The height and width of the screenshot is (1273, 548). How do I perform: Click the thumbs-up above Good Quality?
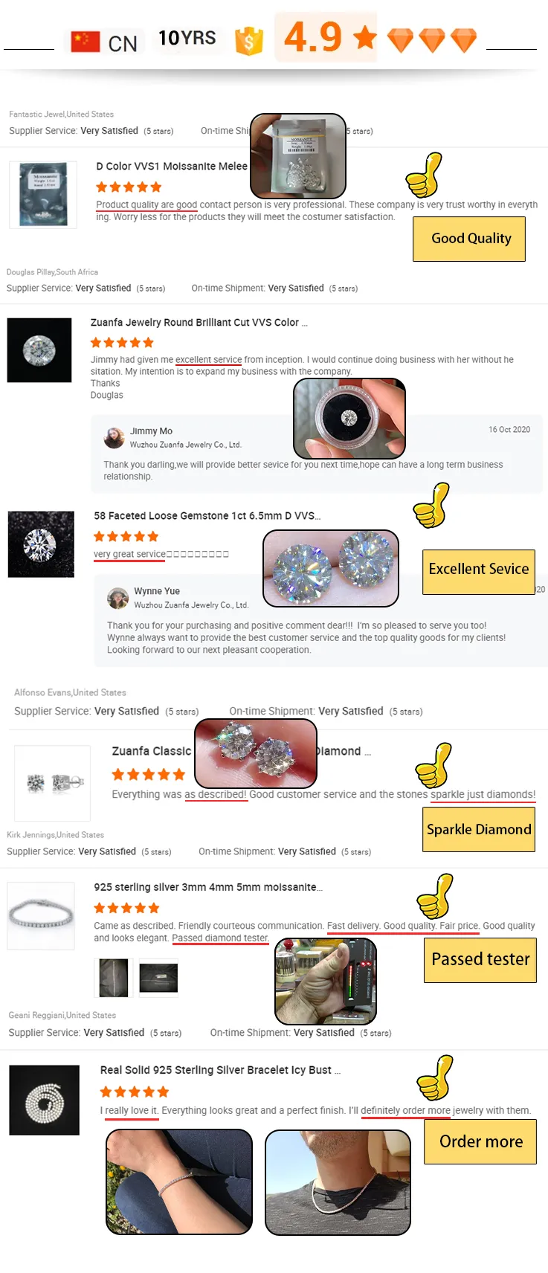coord(424,175)
